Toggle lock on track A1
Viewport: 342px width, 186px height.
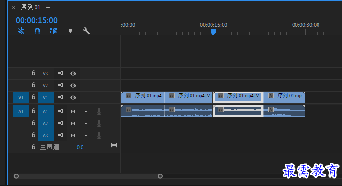coord(34,111)
